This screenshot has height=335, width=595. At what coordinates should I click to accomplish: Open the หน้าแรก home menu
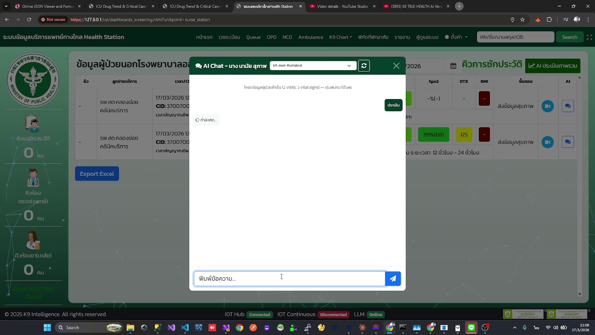pos(204,37)
